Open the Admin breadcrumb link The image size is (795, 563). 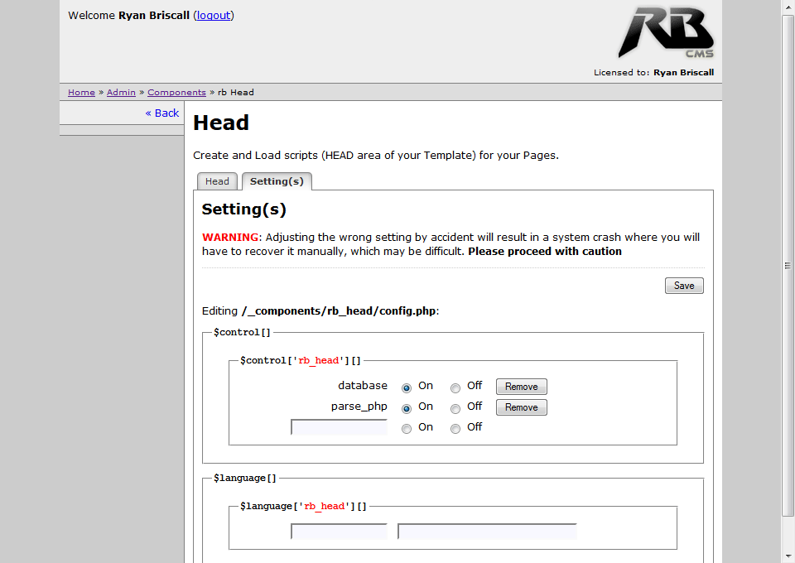121,93
